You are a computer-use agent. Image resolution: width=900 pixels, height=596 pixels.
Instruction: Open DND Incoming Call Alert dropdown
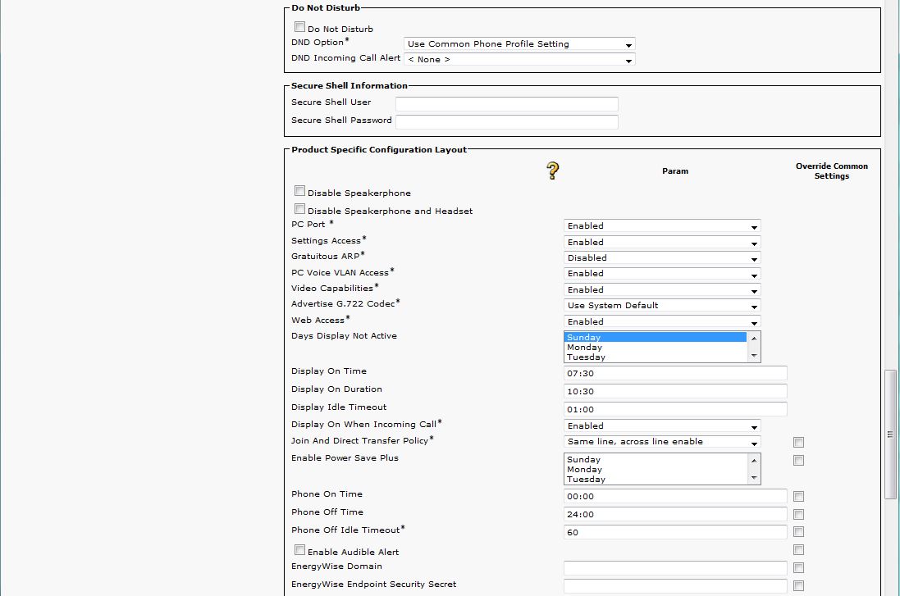point(519,60)
